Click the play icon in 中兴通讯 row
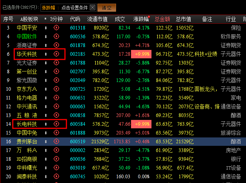 pos(56,106)
